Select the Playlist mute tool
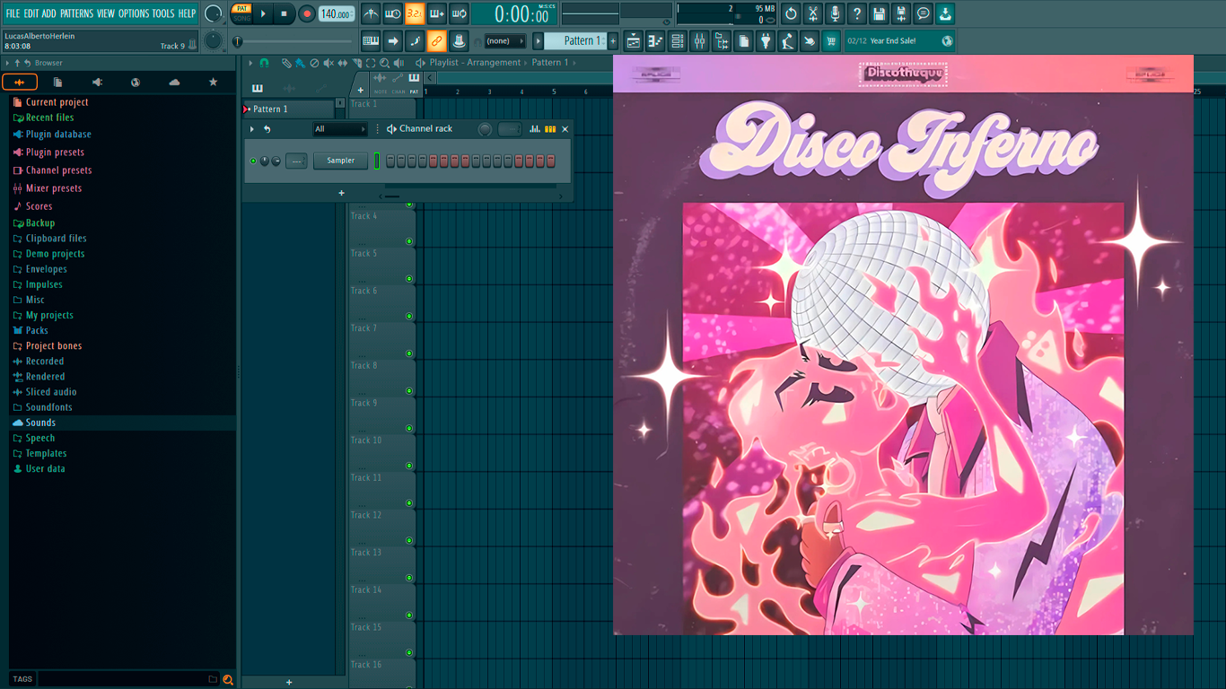Viewport: 1226px width, 689px height. pos(328,63)
